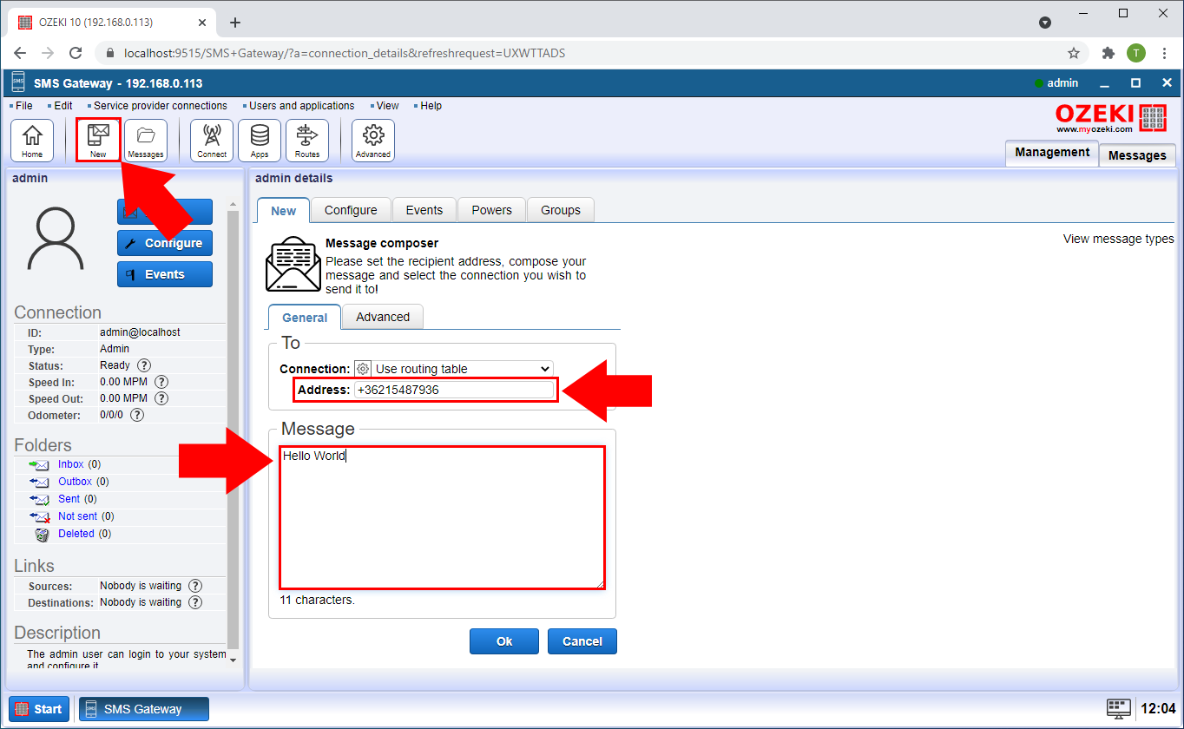Switch to the Powers tab
This screenshot has width=1184, height=729.
tap(492, 210)
